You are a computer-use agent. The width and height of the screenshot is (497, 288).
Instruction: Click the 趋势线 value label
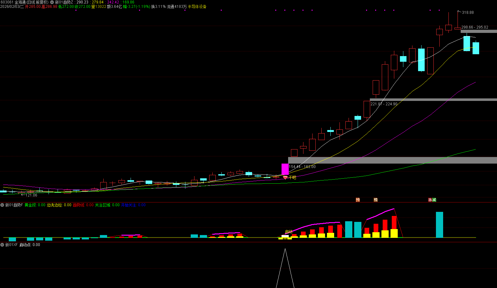[x=83, y=205]
